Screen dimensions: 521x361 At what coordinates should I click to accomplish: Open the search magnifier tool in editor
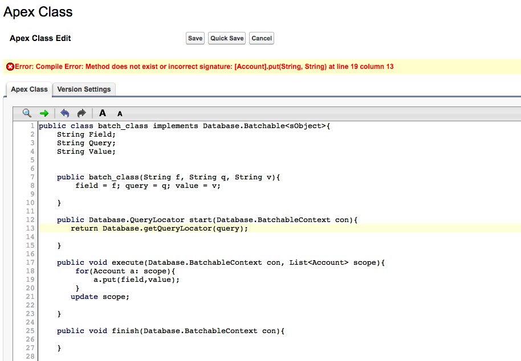point(27,113)
